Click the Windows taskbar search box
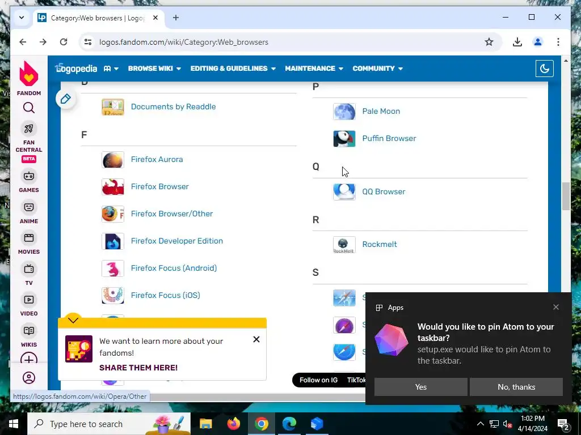Viewport: 581px width, 435px height. point(109,424)
